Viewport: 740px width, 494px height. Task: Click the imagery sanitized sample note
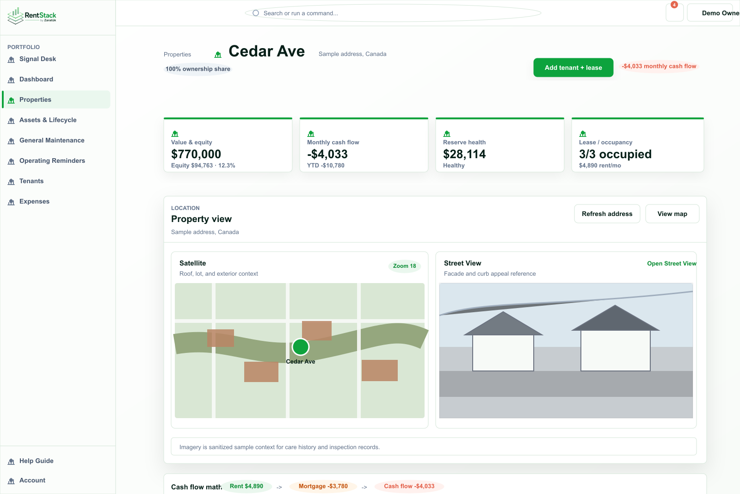[434, 447]
